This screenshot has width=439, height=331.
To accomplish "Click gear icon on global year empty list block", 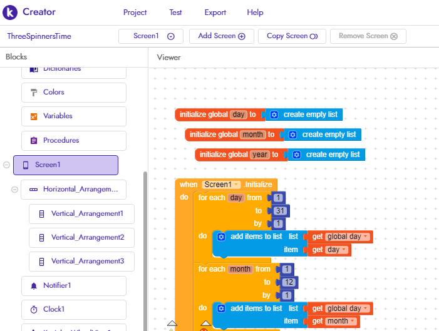I will tap(297, 155).
